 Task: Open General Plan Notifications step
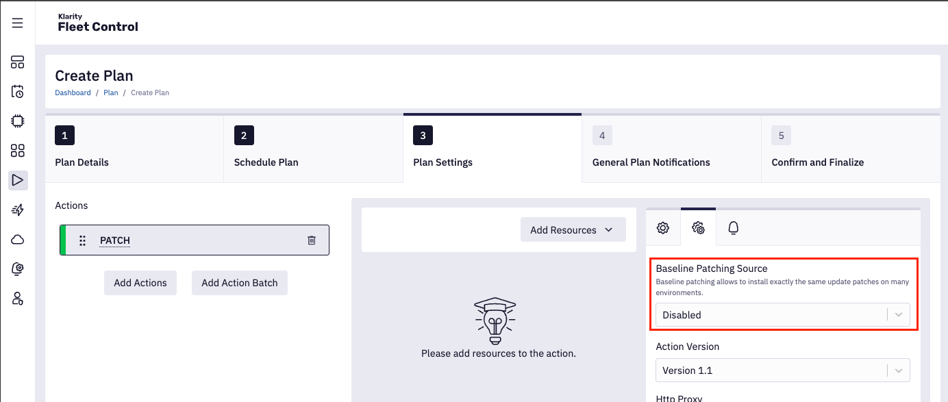click(671, 149)
